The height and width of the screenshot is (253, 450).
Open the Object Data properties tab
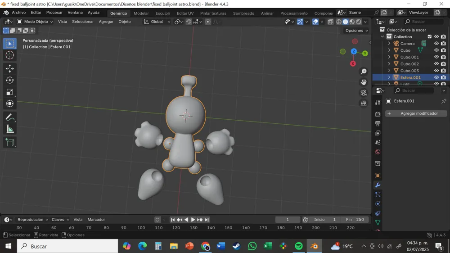(378, 222)
